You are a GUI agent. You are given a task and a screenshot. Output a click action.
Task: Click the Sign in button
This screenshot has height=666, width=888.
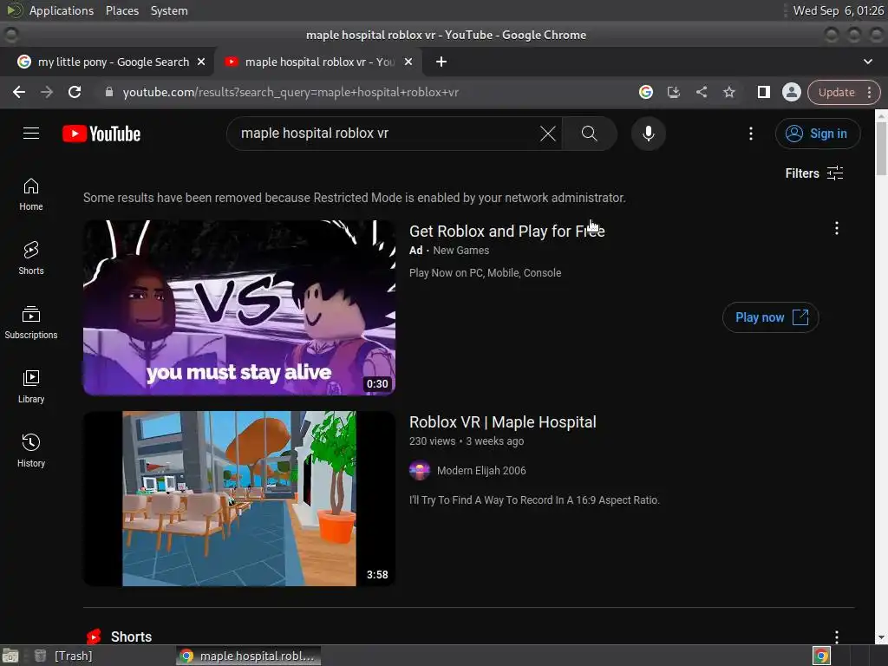point(818,134)
